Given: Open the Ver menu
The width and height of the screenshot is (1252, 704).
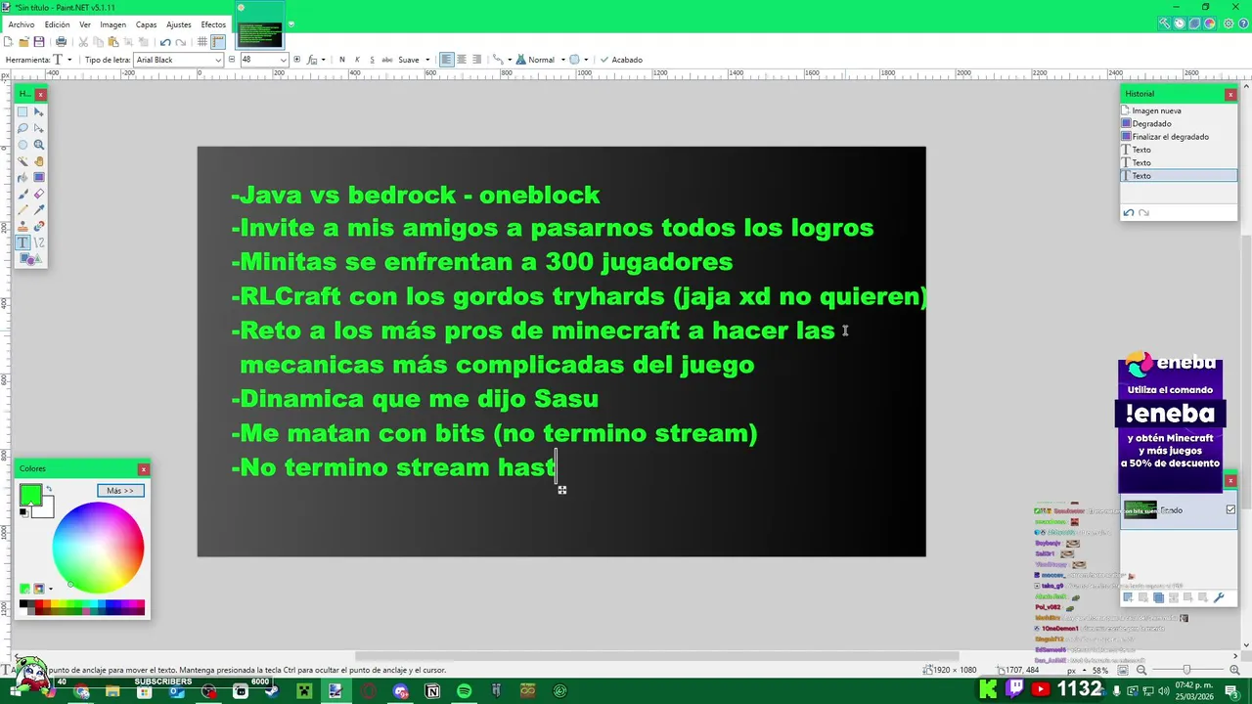Looking at the screenshot, I should click(x=85, y=24).
